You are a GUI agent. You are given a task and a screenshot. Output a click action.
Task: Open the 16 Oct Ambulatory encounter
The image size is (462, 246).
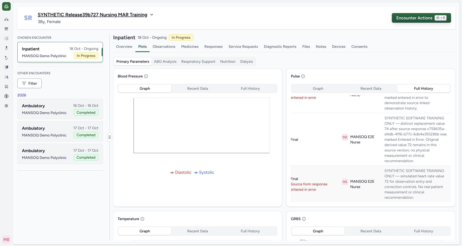tap(60, 109)
